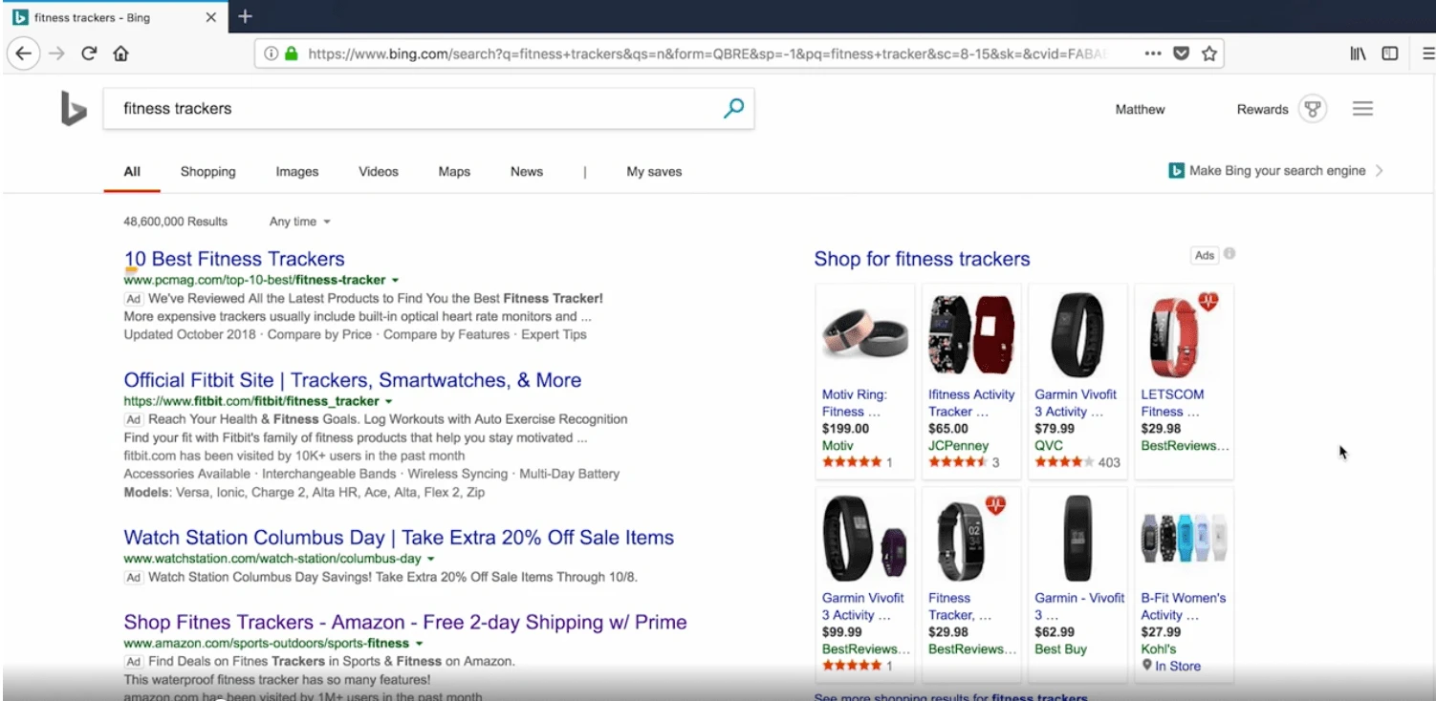Screen dimensions: 1436x701
Task: Click the browser Forward arrow button
Action: pyautogui.click(x=56, y=53)
